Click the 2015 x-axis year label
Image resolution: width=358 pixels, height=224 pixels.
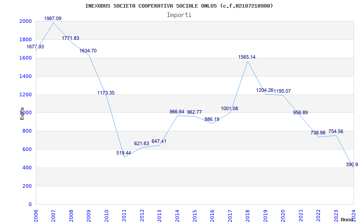[x=195, y=215]
